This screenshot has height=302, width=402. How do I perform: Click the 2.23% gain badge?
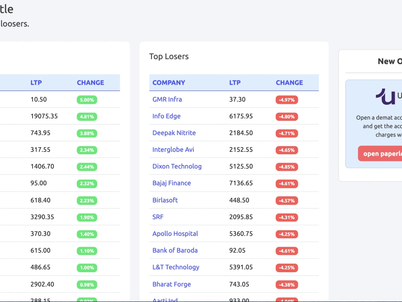point(87,201)
